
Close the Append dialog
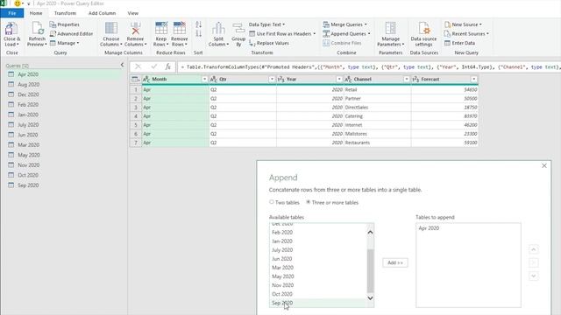544,165
